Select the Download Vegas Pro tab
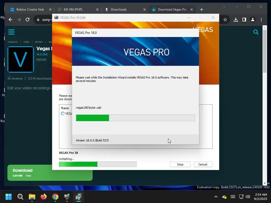271x203 pixels. 172,10
